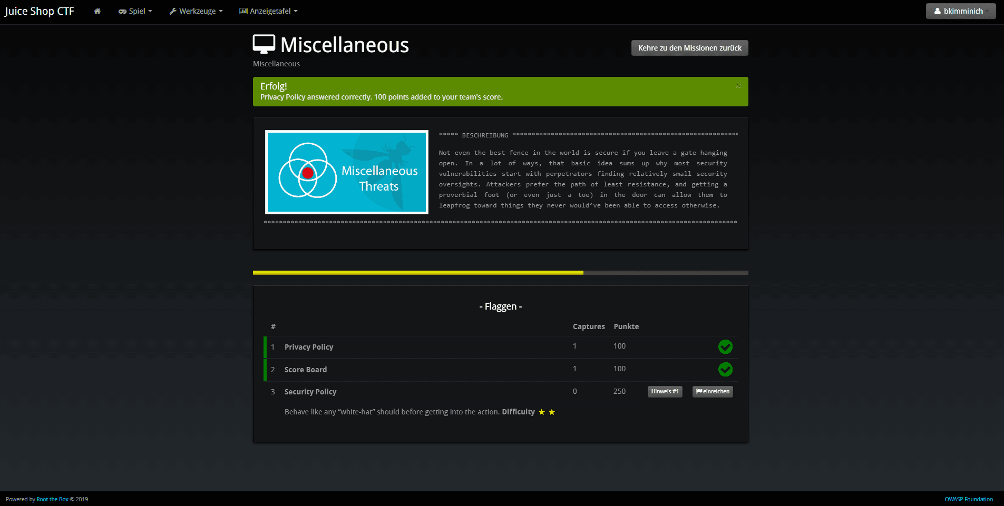Open the Anzeigetafel dropdown menu
This screenshot has height=506, width=1004.
(269, 11)
